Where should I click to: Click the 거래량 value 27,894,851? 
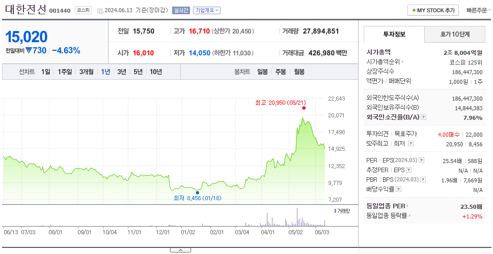[x=321, y=31]
